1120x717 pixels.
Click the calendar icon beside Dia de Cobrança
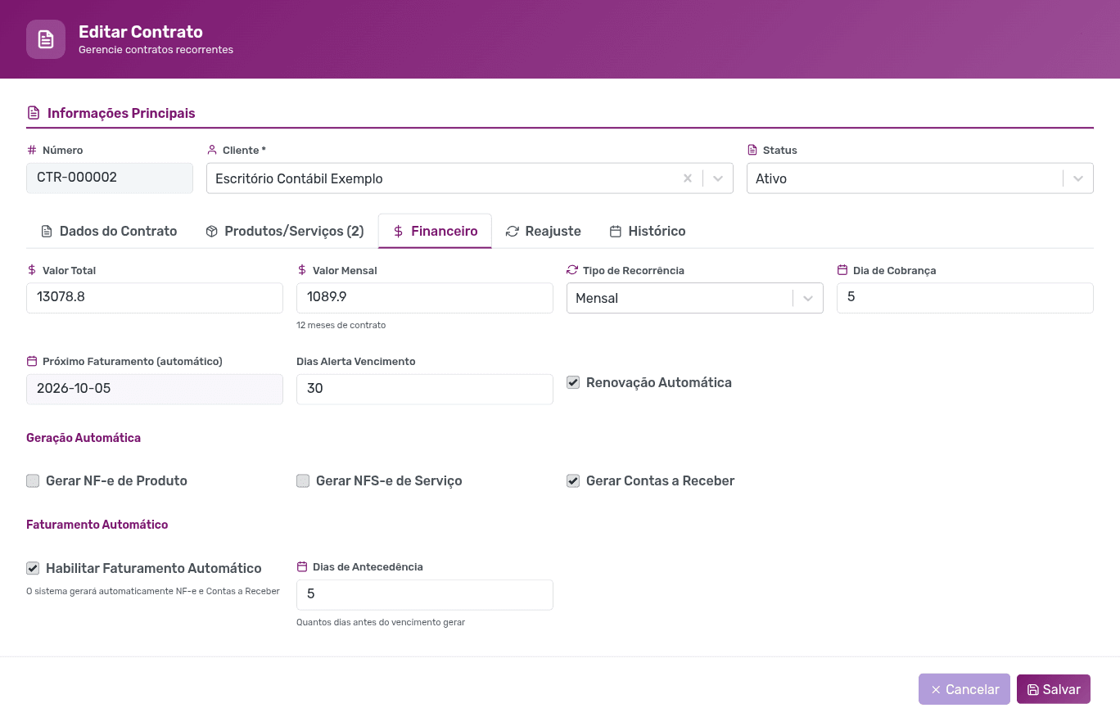[842, 270]
